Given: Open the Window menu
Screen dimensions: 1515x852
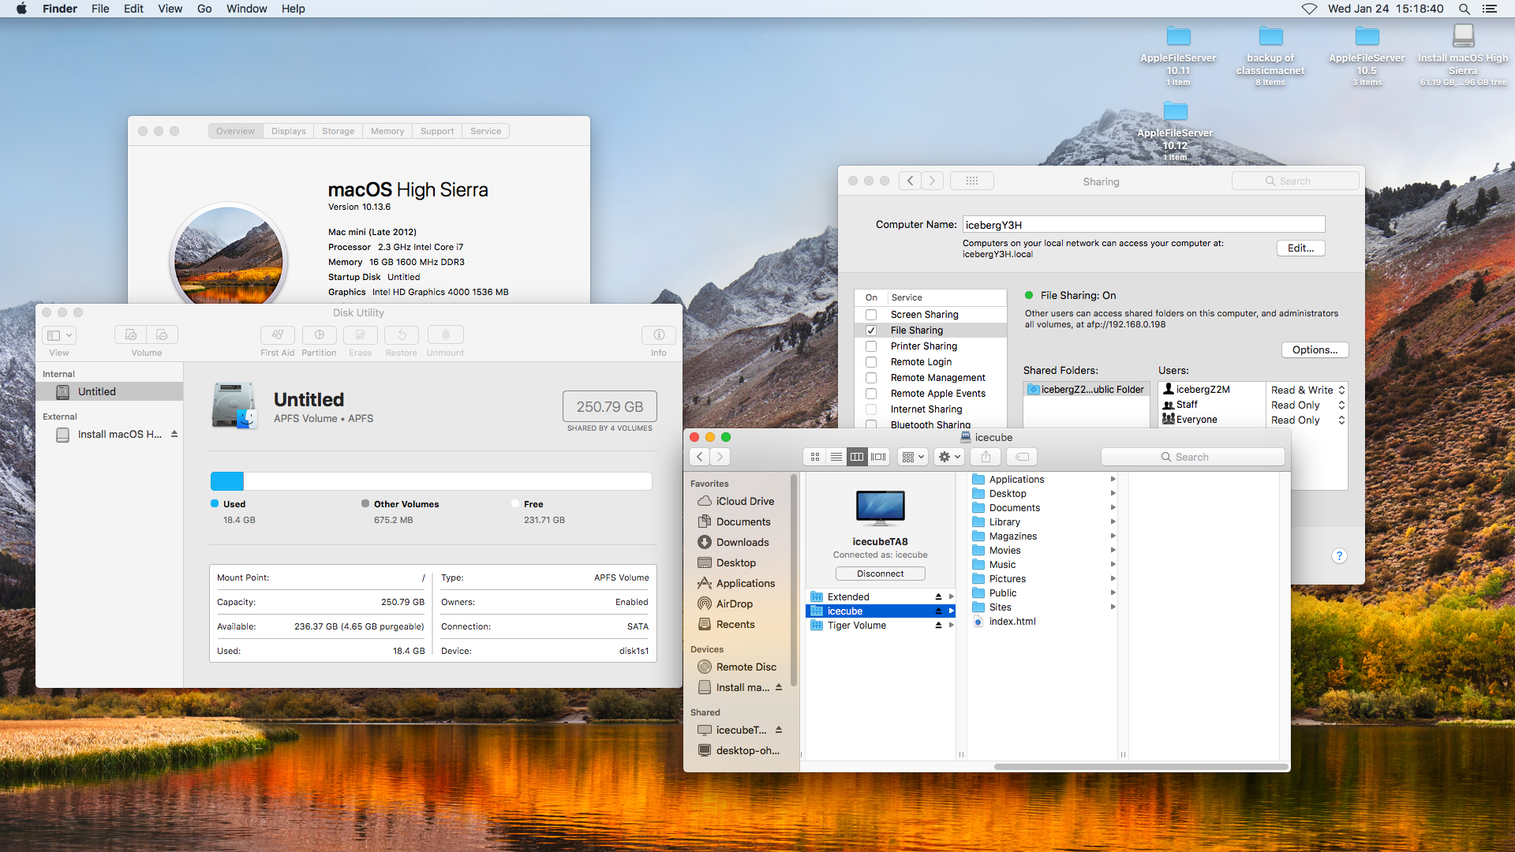Looking at the screenshot, I should pyautogui.click(x=246, y=9).
